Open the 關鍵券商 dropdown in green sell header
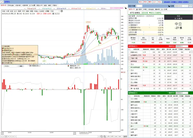Viewport: 193px width, 138px height. [x=182, y=93]
